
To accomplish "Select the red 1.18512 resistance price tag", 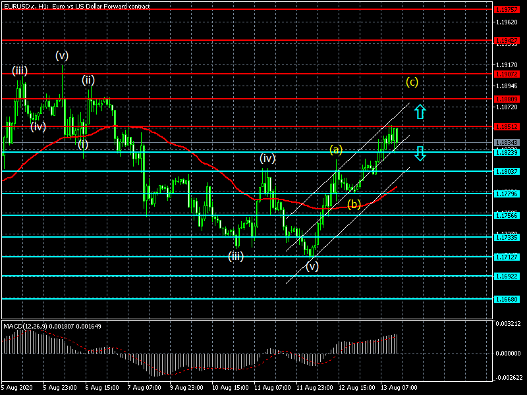I will pos(506,126).
